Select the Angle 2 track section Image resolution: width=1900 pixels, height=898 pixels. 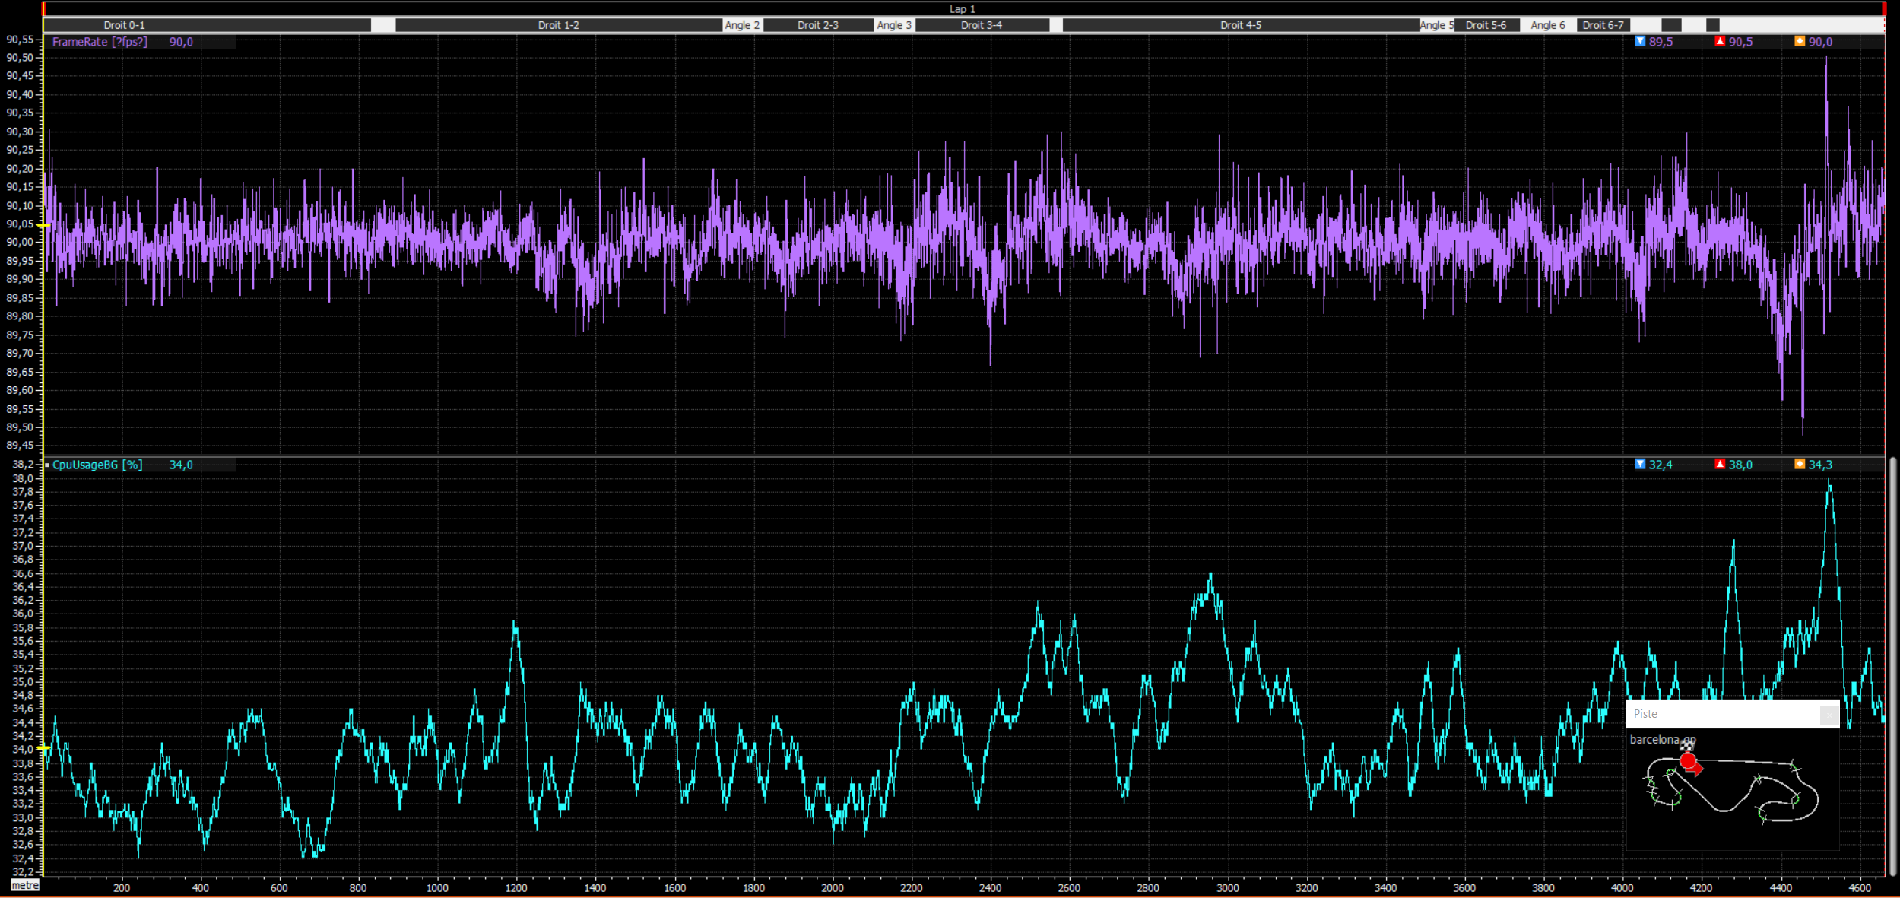point(742,25)
